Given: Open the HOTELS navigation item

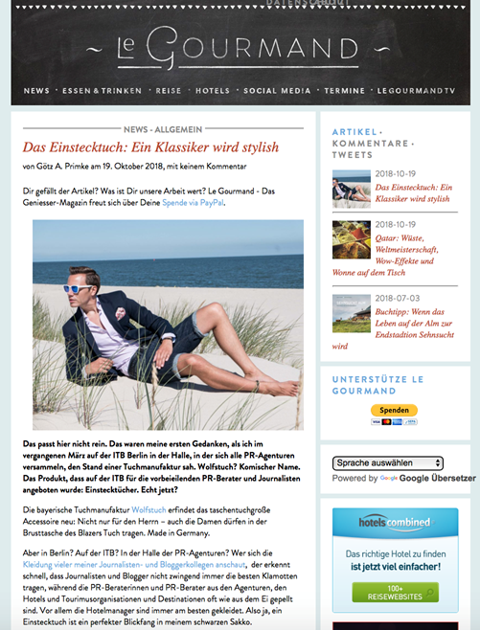Looking at the screenshot, I should pyautogui.click(x=213, y=91).
